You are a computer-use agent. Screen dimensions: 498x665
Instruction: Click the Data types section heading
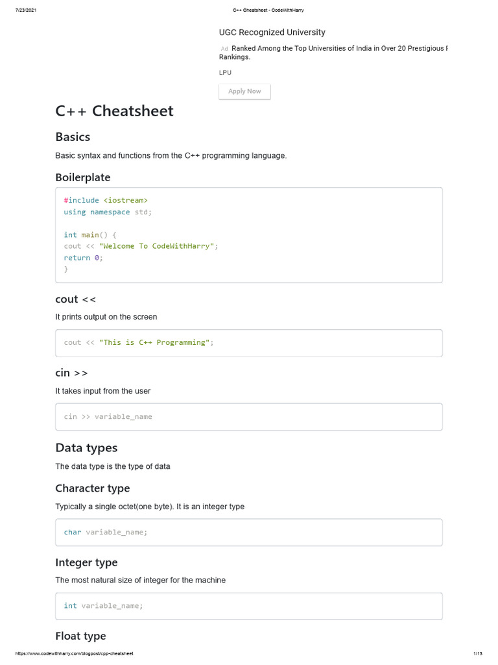coord(86,448)
